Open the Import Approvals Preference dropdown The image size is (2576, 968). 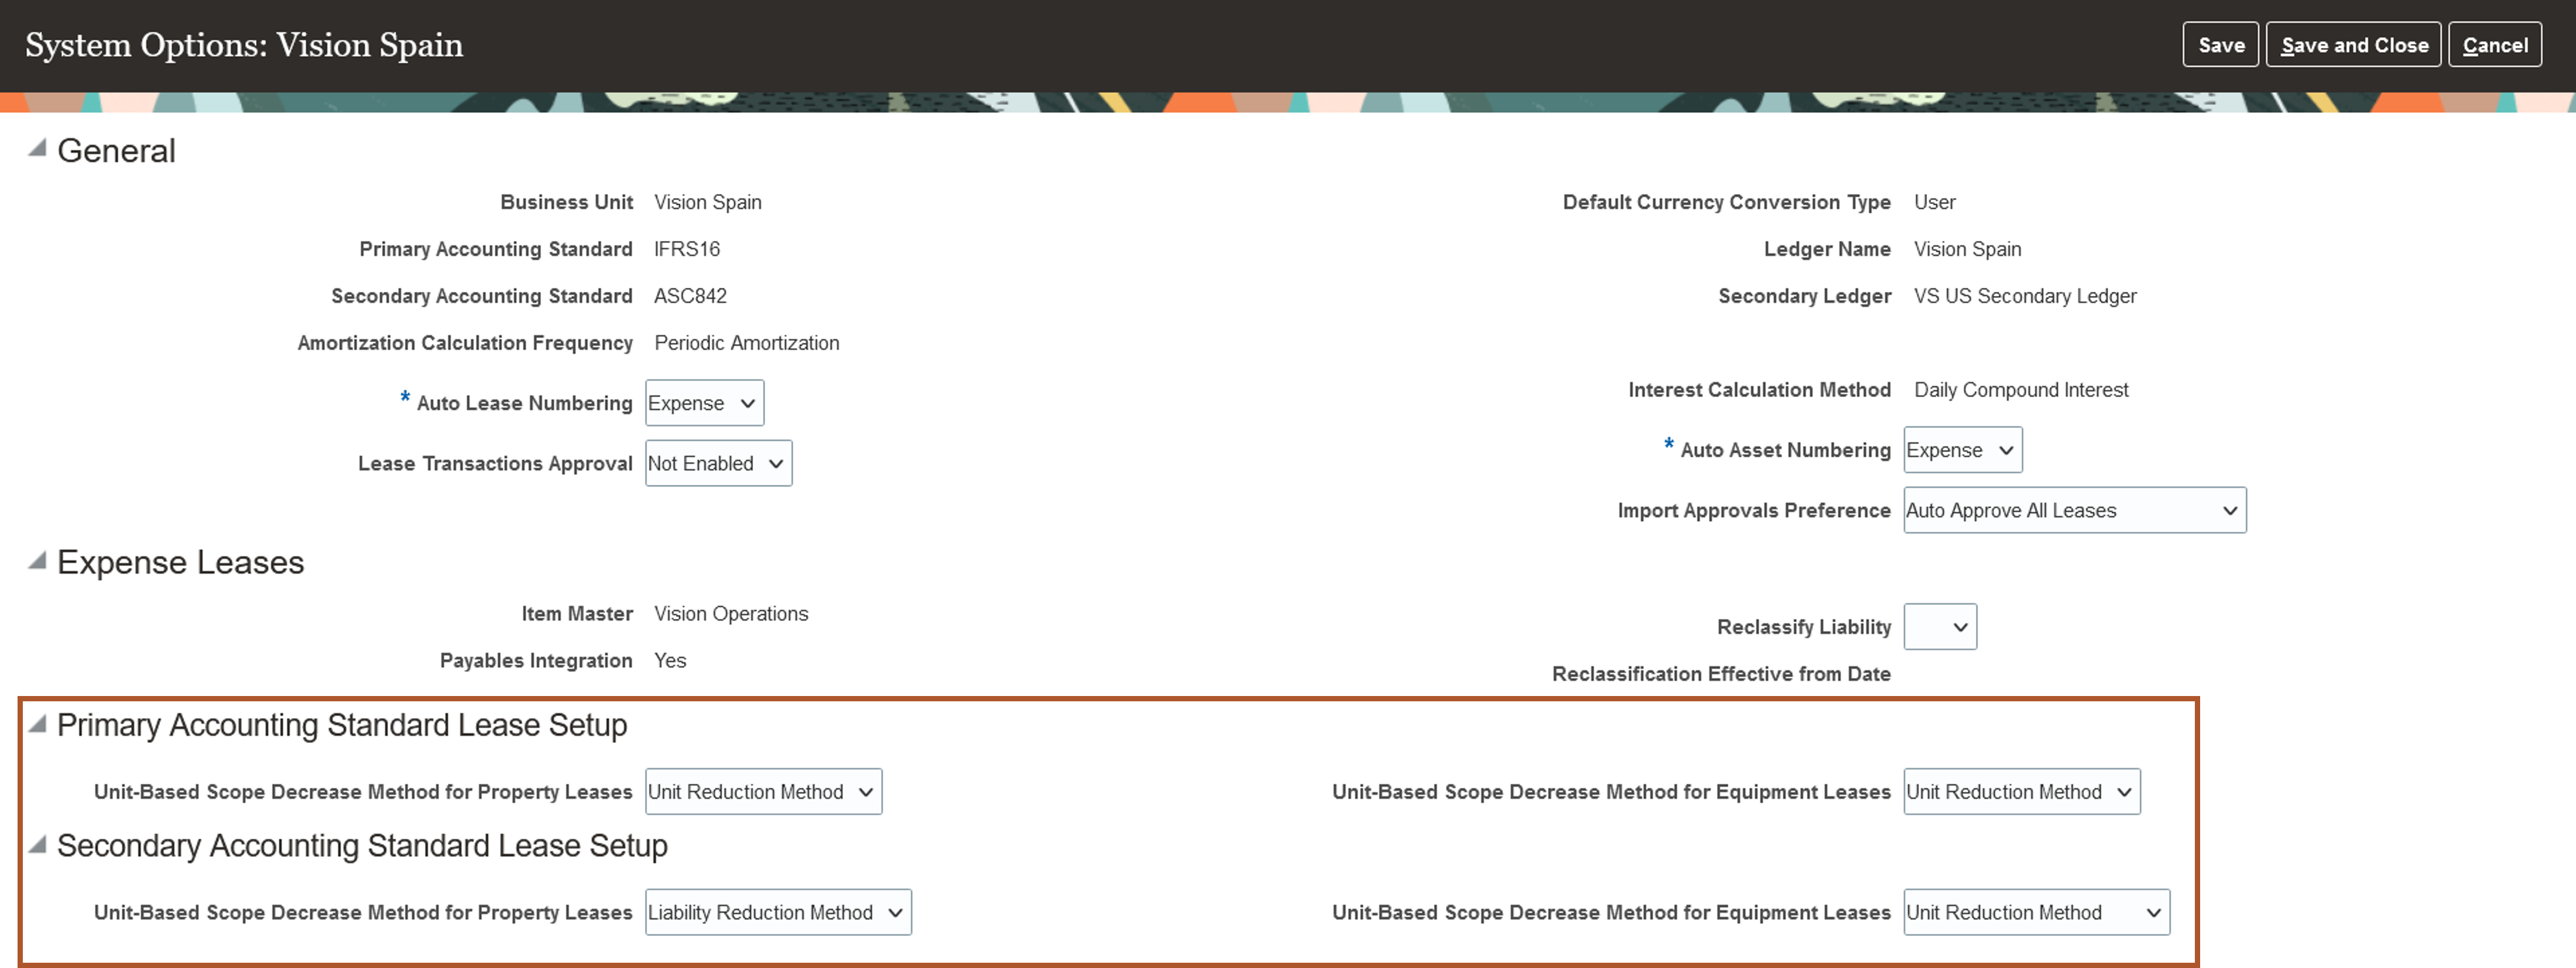(x=2073, y=509)
